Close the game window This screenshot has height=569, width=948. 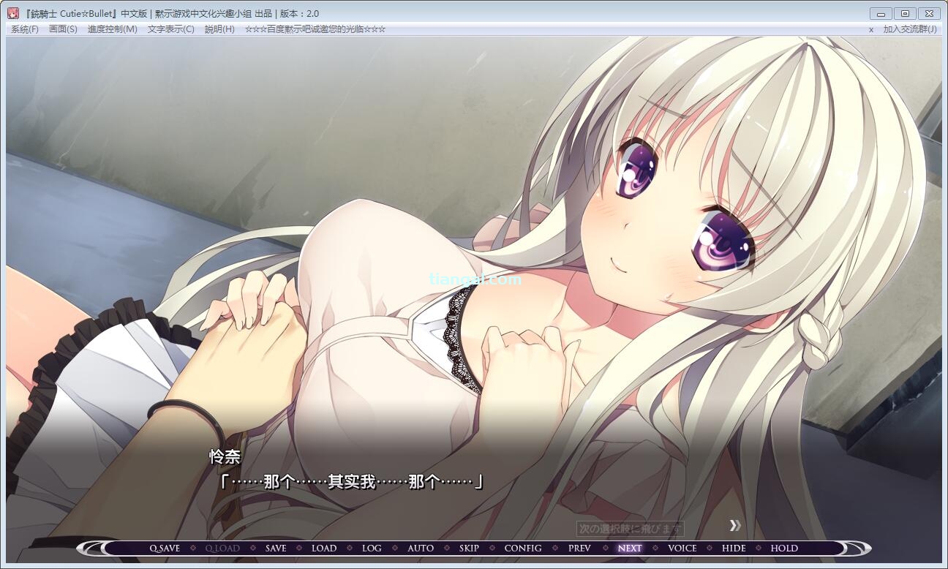click(x=929, y=13)
